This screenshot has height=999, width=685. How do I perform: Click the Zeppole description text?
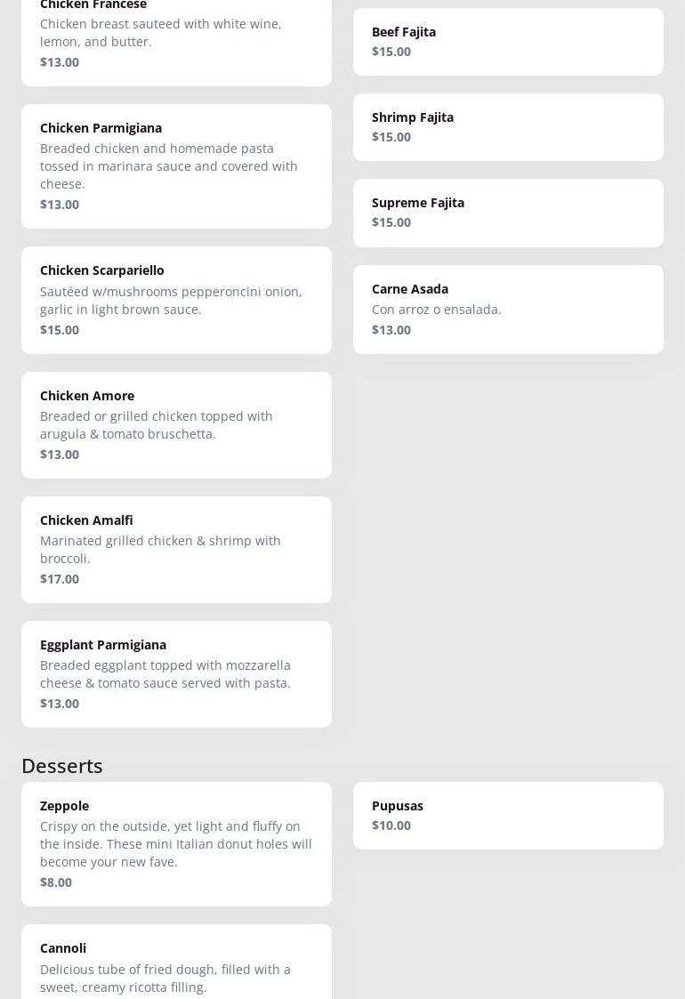click(x=176, y=844)
